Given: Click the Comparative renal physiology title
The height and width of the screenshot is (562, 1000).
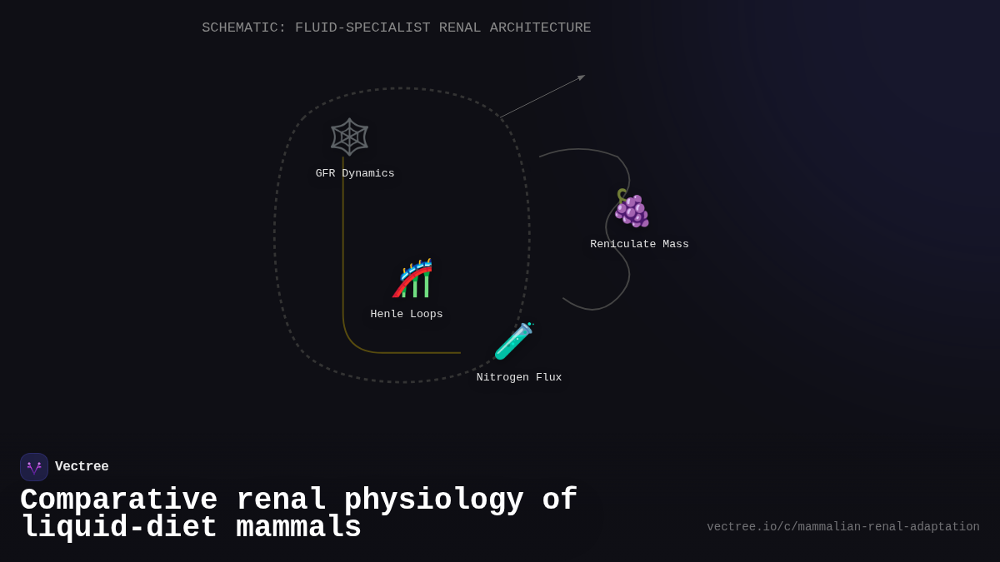Looking at the screenshot, I should click(x=298, y=513).
